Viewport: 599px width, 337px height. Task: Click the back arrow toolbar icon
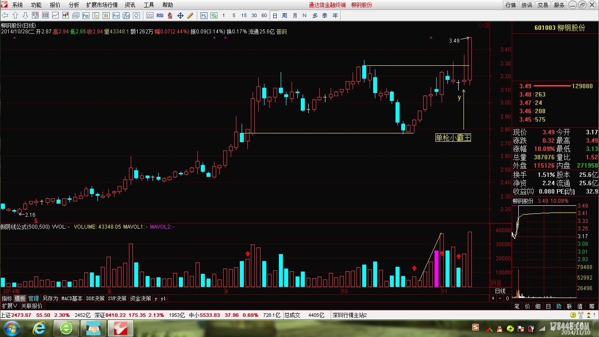(x=5, y=15)
